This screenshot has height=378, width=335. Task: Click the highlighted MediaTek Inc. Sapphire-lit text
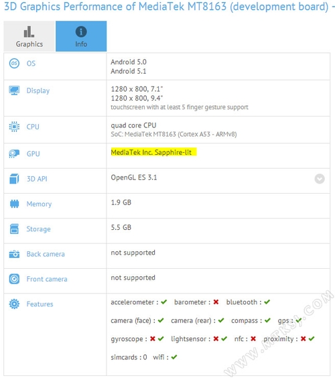click(x=151, y=152)
